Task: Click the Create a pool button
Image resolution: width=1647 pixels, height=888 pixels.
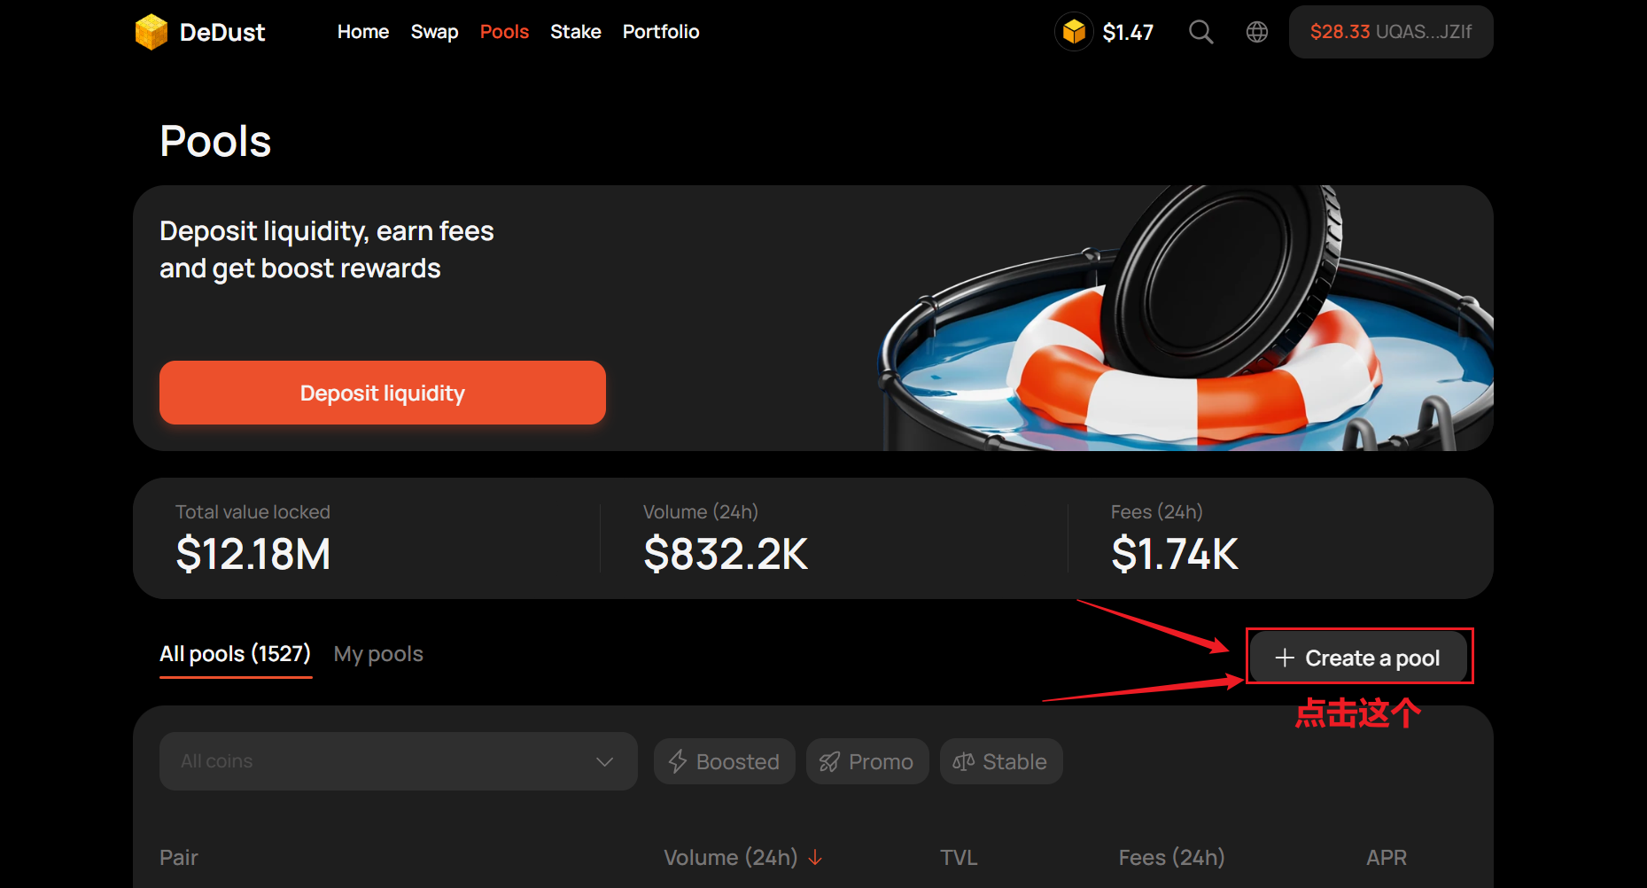Action: [1358, 658]
